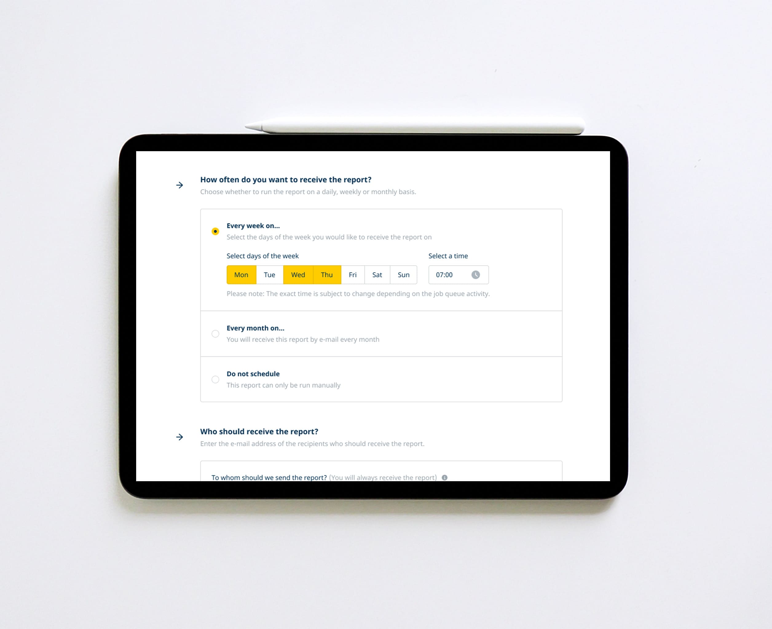Select the arrow icon next to recipients question
This screenshot has width=772, height=629.
[180, 437]
